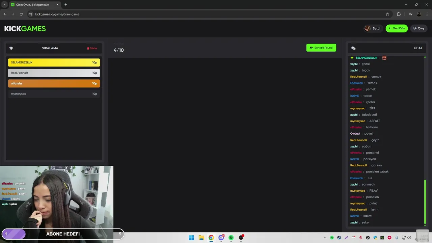
Task: Click the Geri Dön button
Action: coord(397,28)
